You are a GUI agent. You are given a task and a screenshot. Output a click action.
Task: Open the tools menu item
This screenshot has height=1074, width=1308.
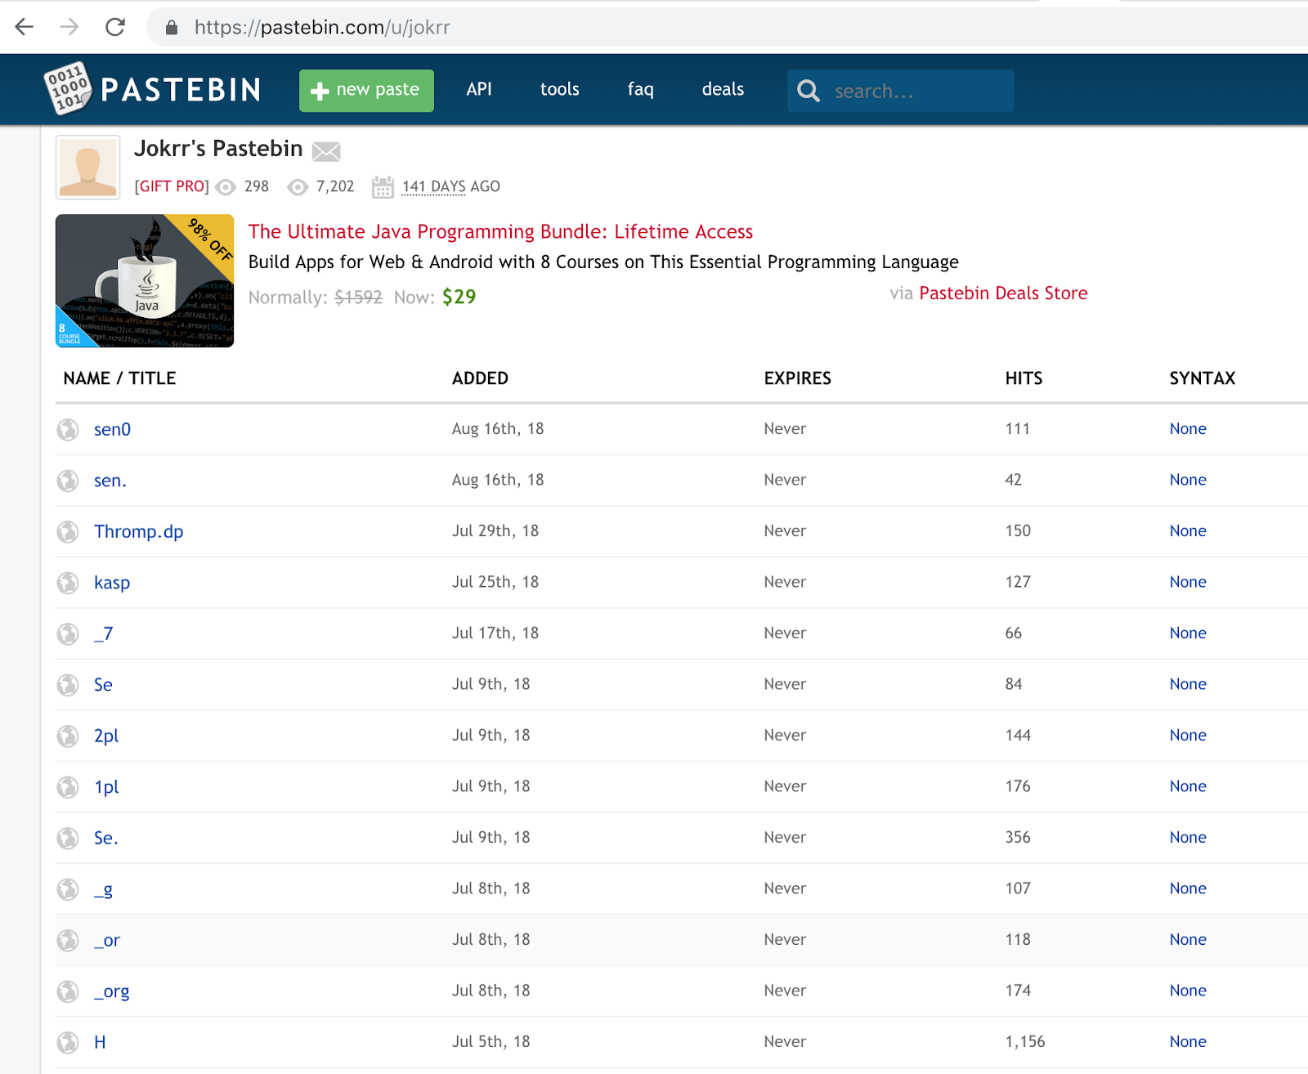pos(560,89)
